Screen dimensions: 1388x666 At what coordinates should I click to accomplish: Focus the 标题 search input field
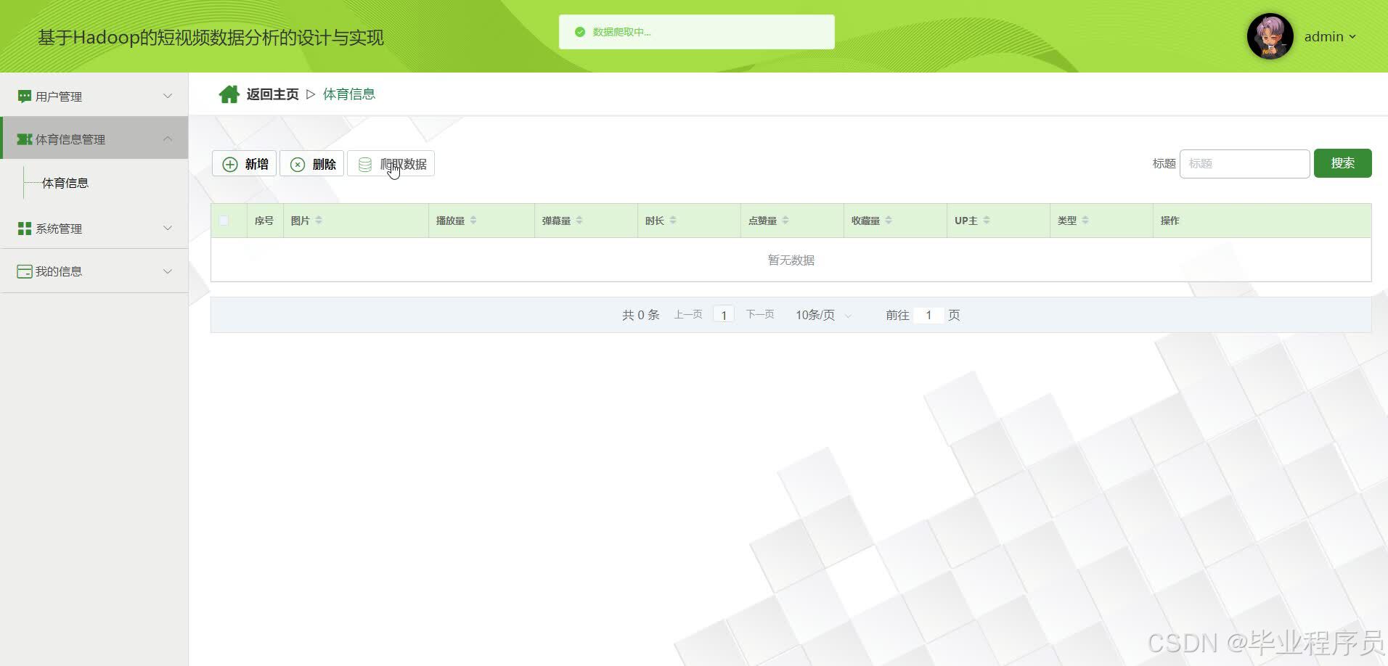click(1244, 164)
